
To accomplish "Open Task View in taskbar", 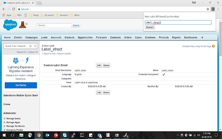I will coord(12,135).
